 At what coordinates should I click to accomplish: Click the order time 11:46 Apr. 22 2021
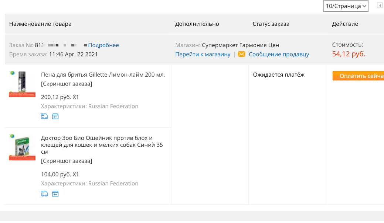pos(73,54)
